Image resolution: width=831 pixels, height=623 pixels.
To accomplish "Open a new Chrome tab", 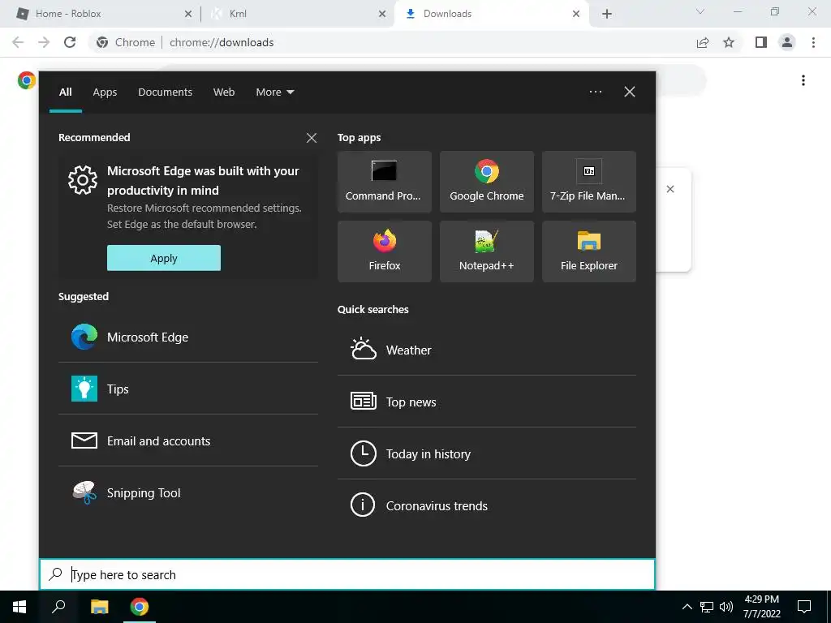I will (607, 14).
